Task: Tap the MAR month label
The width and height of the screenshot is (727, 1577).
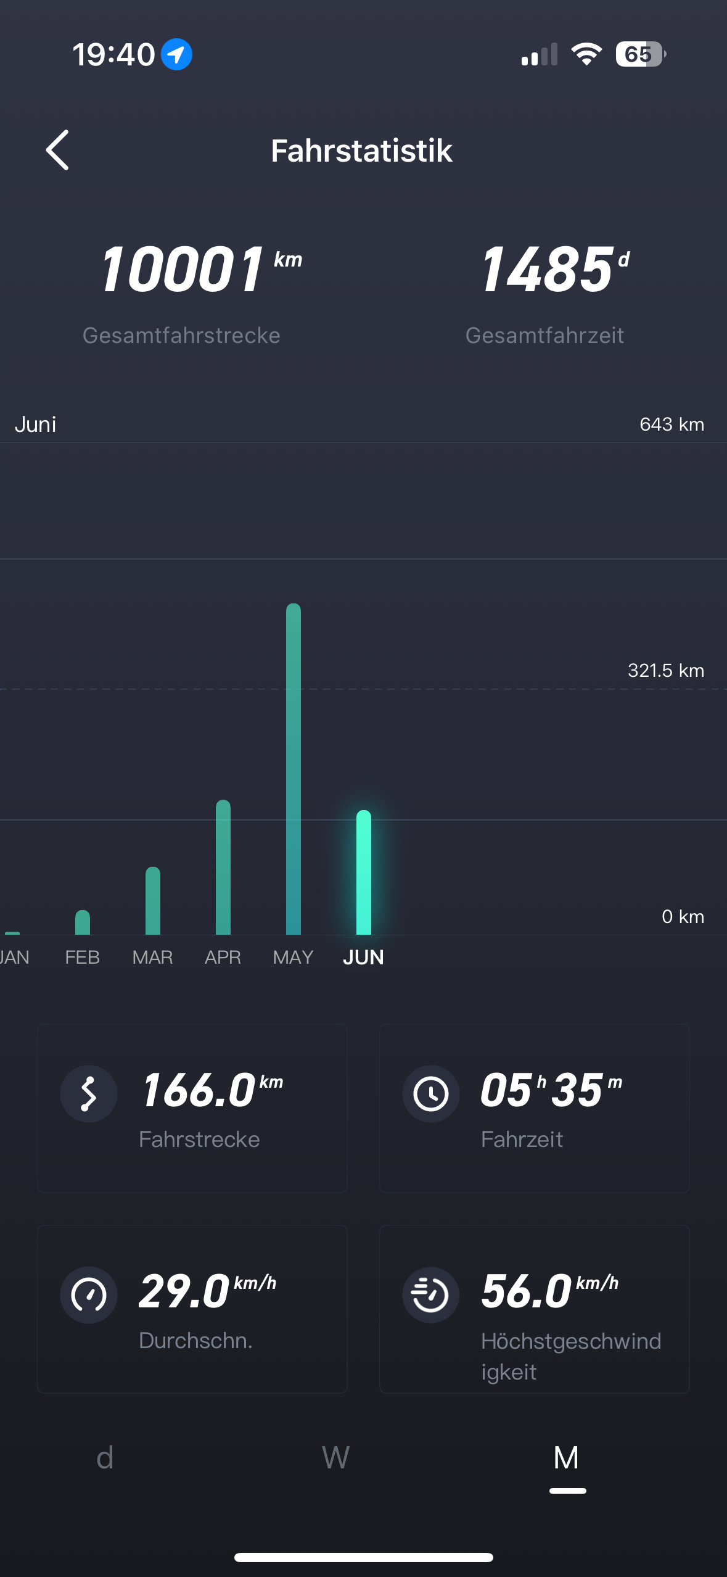Action: [x=152, y=957]
